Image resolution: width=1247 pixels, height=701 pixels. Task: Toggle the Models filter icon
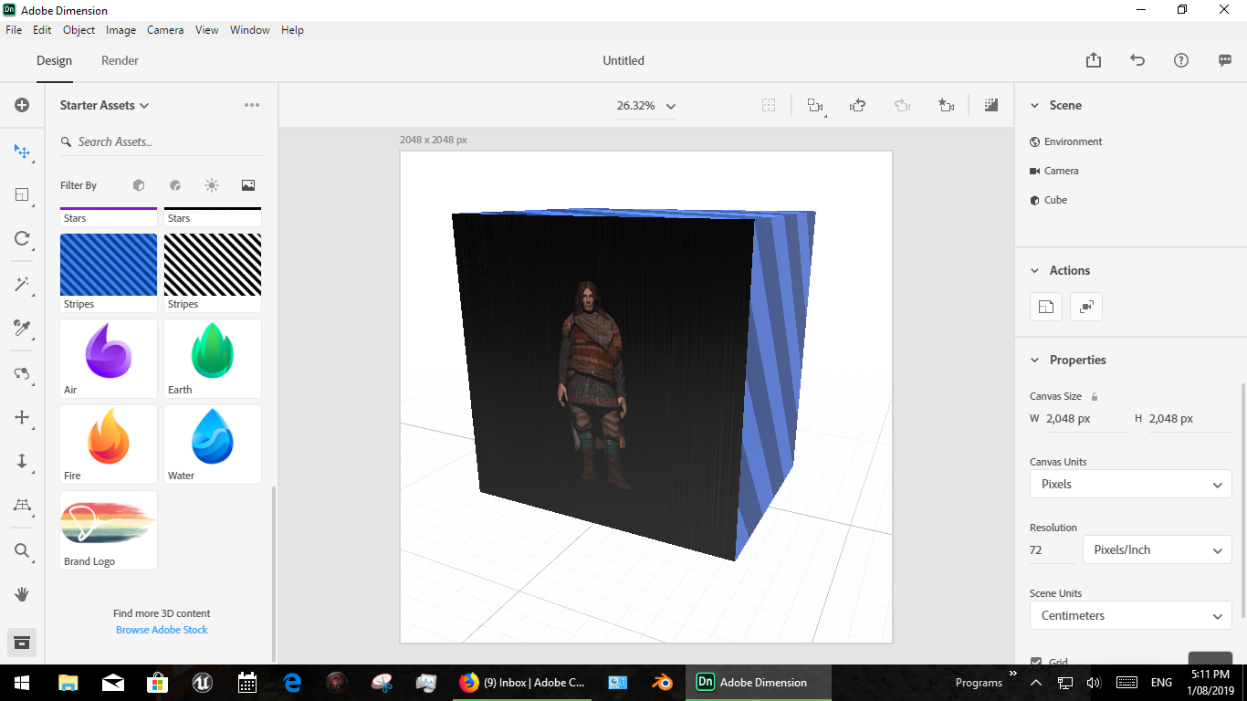click(x=139, y=185)
